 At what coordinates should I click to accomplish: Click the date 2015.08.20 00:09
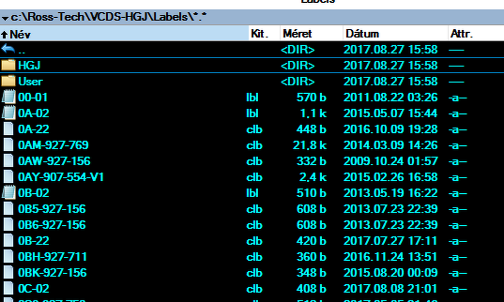click(391, 273)
